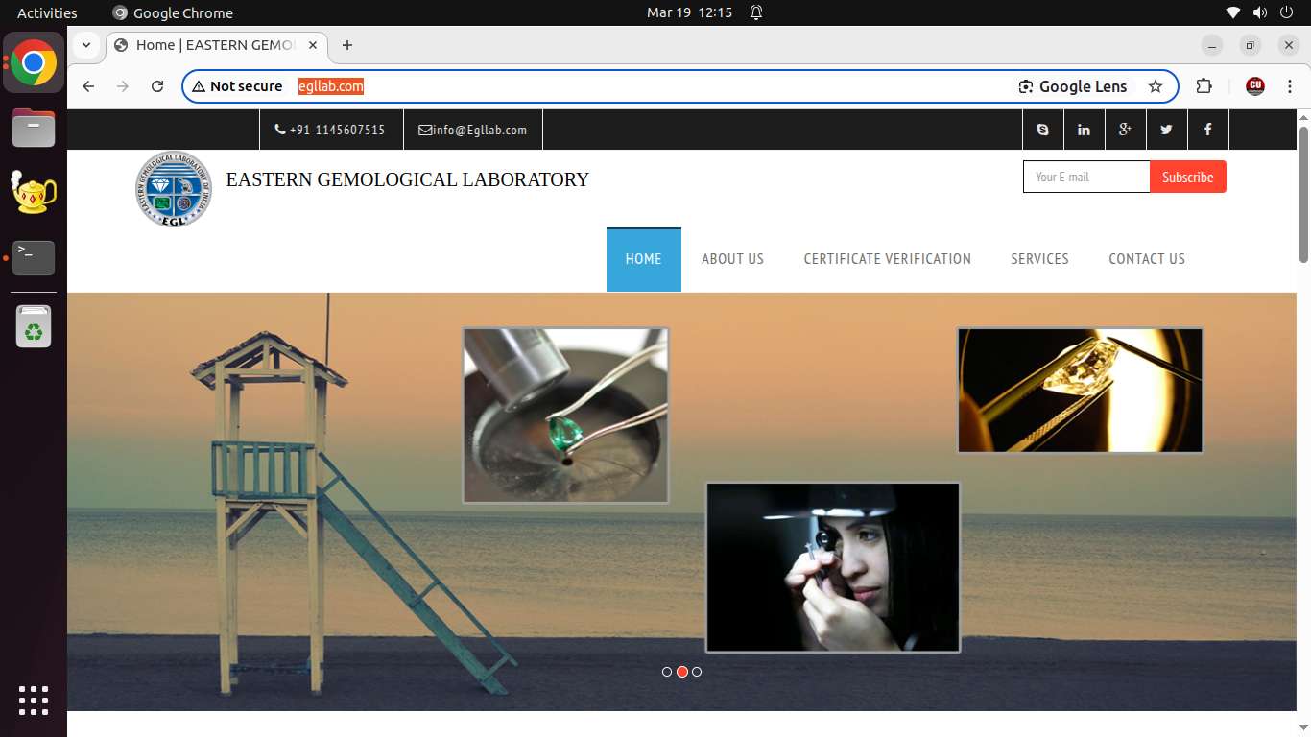Viewport: 1311px width, 737px height.
Task: Select the first slider dot
Action: pyautogui.click(x=667, y=672)
